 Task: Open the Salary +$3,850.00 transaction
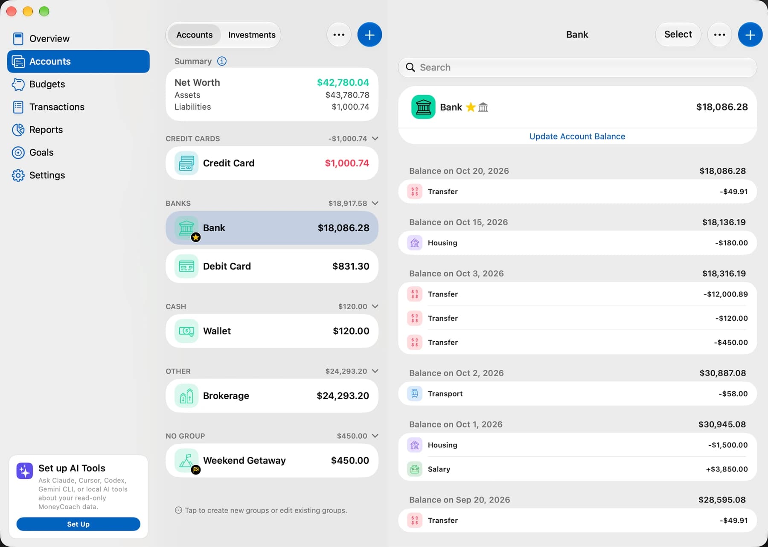(x=577, y=469)
